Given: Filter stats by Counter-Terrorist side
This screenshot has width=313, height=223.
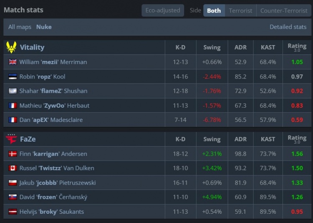Looking at the screenshot, I should [283, 10].
